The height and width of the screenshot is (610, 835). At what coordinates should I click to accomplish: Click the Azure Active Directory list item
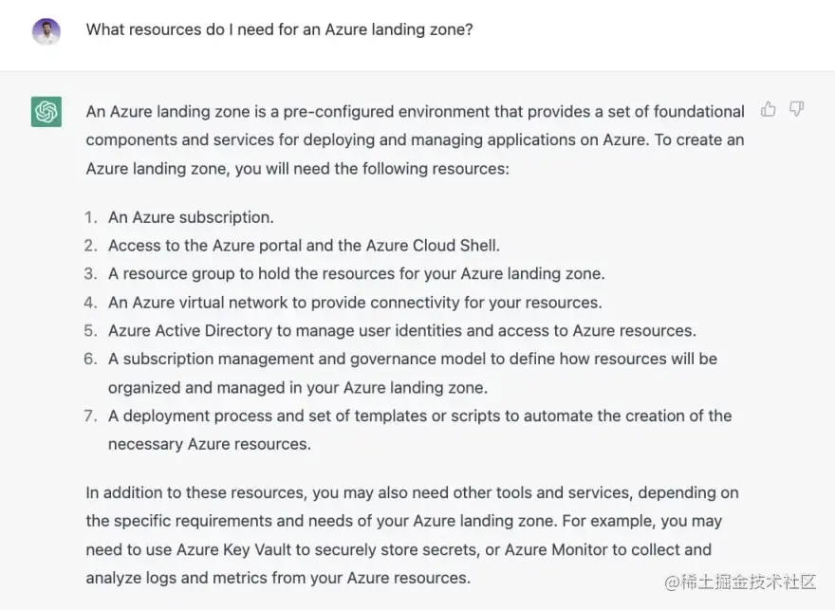pos(401,330)
